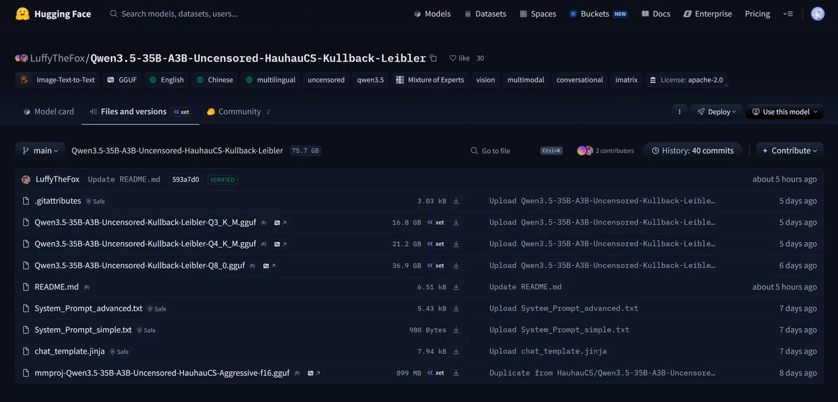This screenshot has height=402, width=838.
Task: Download chat_template.jinja
Action: click(x=456, y=351)
